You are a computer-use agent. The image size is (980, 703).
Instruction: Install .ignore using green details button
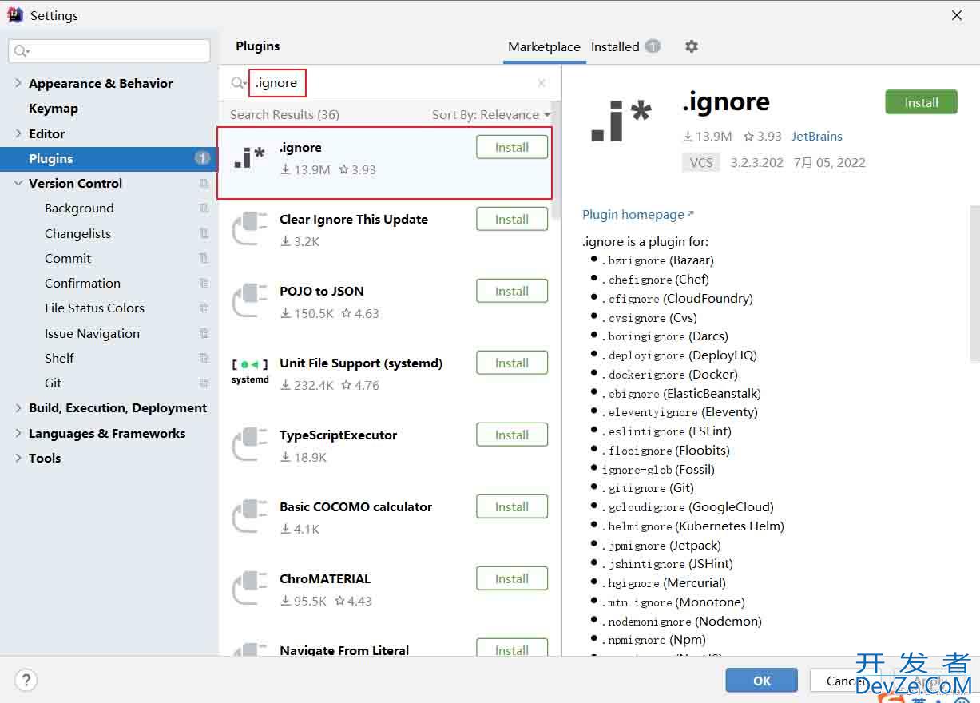point(921,102)
